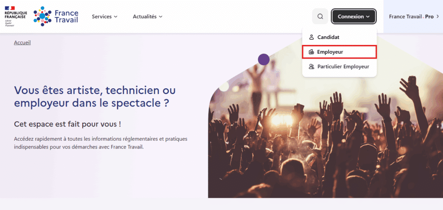Click the France Travail colorful dots logo
The height and width of the screenshot is (210, 443).
tap(42, 16)
